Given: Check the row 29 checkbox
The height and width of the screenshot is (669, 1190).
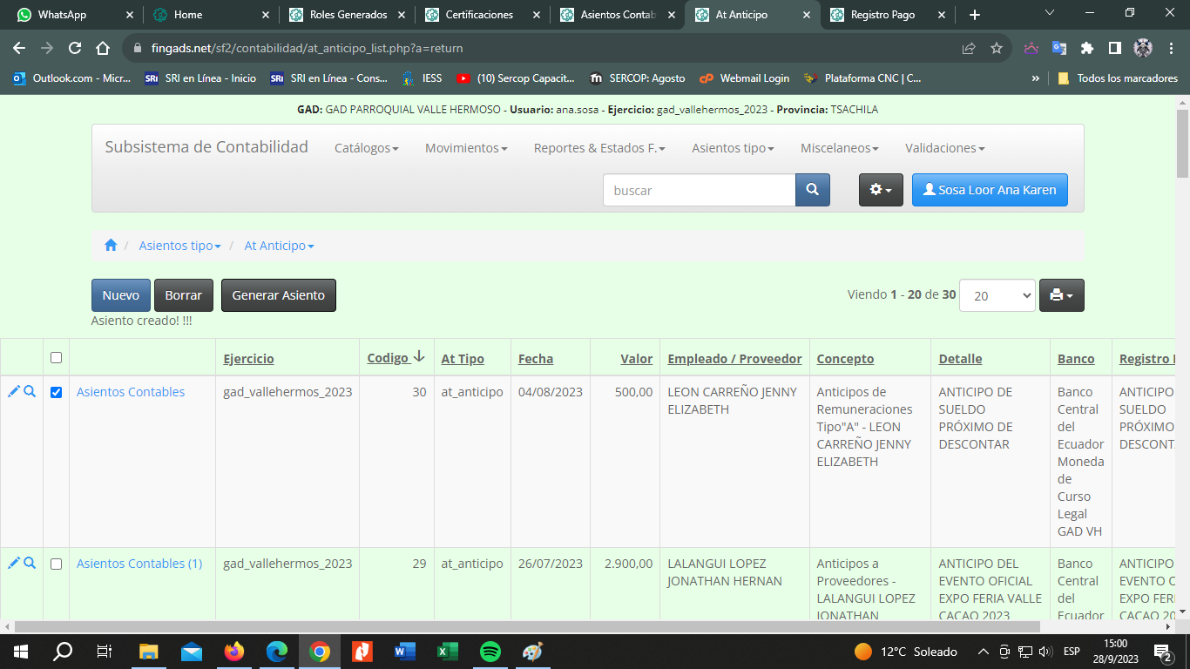Looking at the screenshot, I should coord(57,564).
